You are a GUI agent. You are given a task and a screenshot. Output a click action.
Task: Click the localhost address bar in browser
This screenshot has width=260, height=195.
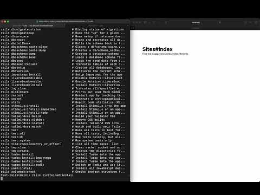[196, 23]
